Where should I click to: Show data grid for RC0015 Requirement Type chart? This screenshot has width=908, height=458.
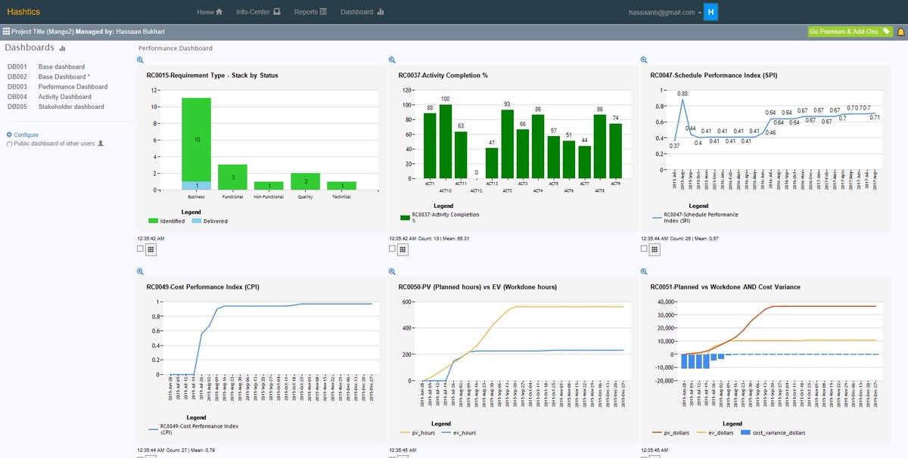pyautogui.click(x=151, y=248)
